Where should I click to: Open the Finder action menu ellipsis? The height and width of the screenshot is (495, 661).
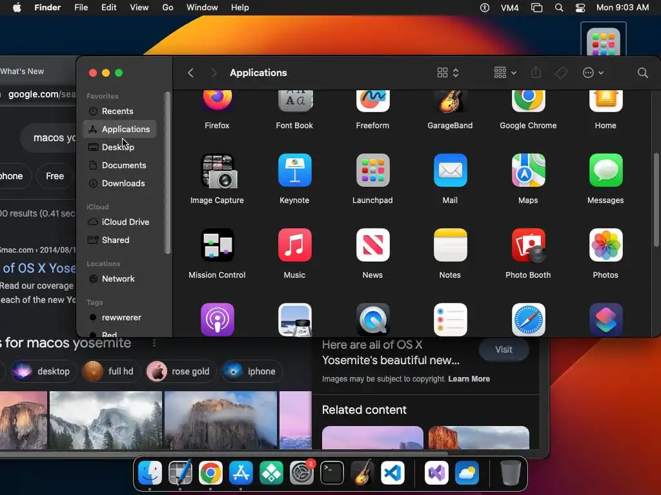coord(593,73)
